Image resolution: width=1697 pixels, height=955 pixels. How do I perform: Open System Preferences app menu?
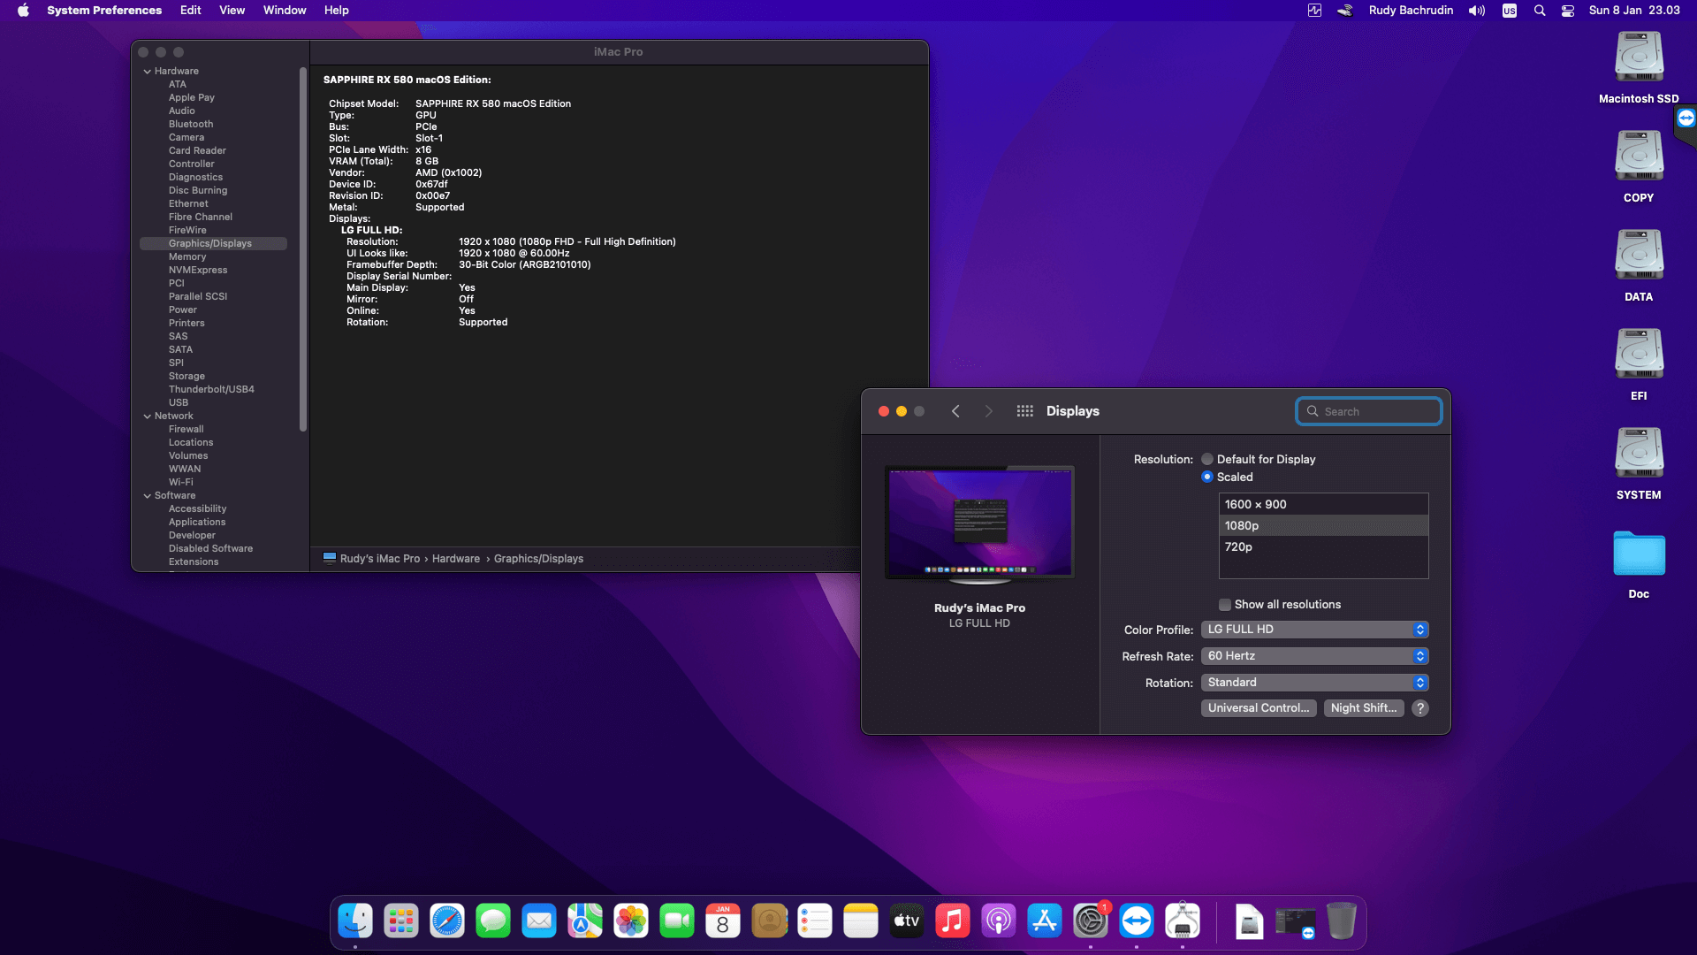point(104,11)
